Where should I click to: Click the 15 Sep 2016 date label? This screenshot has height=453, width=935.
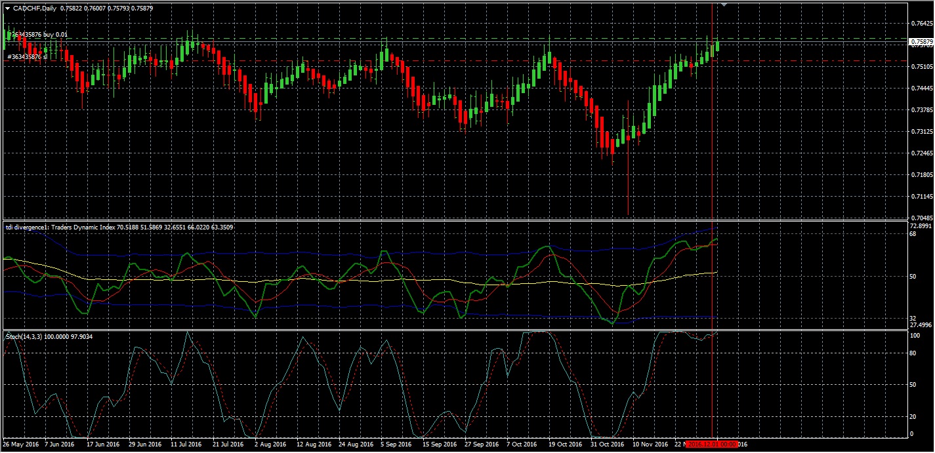[439, 444]
